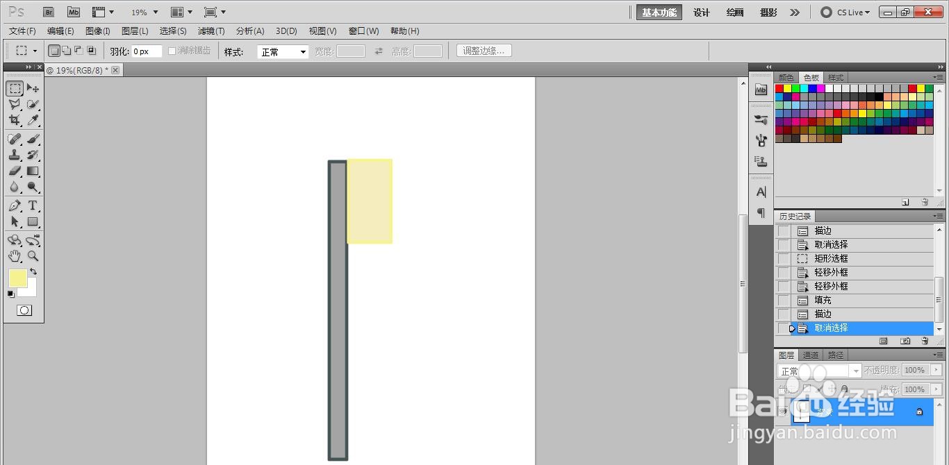Select the Spot Healing Brush tool
Viewport: 949px width, 465px height.
point(15,139)
